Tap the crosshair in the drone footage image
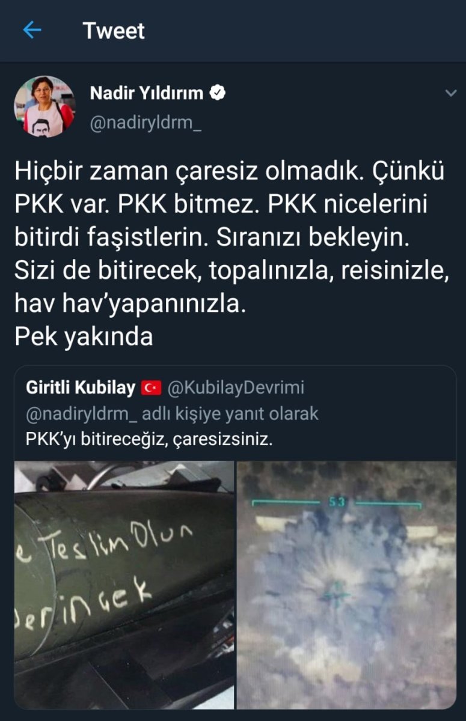The height and width of the screenshot is (721, 466). coord(337,594)
